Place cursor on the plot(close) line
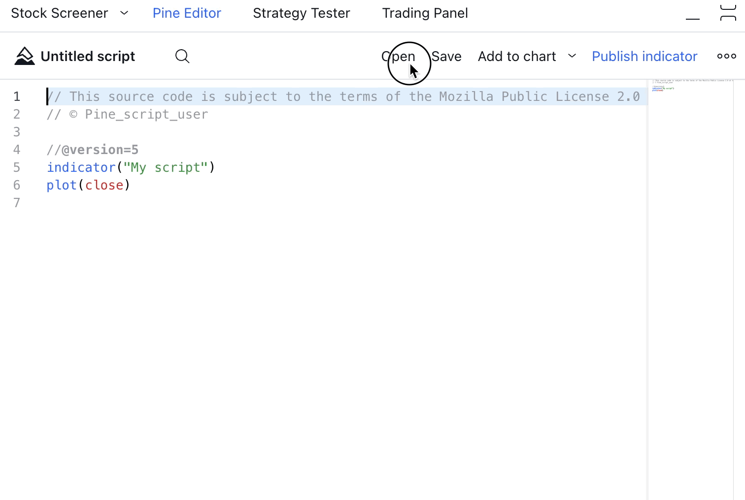The image size is (745, 500). (x=89, y=186)
